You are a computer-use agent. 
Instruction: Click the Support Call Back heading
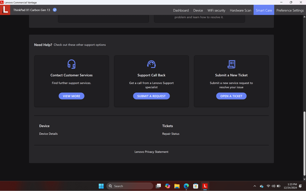pos(151,75)
